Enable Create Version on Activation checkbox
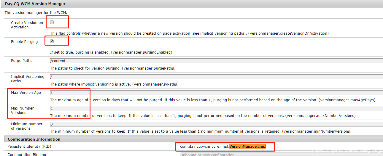 pyautogui.click(x=52, y=22)
